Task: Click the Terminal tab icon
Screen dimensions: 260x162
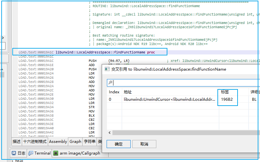Action: click(31, 153)
